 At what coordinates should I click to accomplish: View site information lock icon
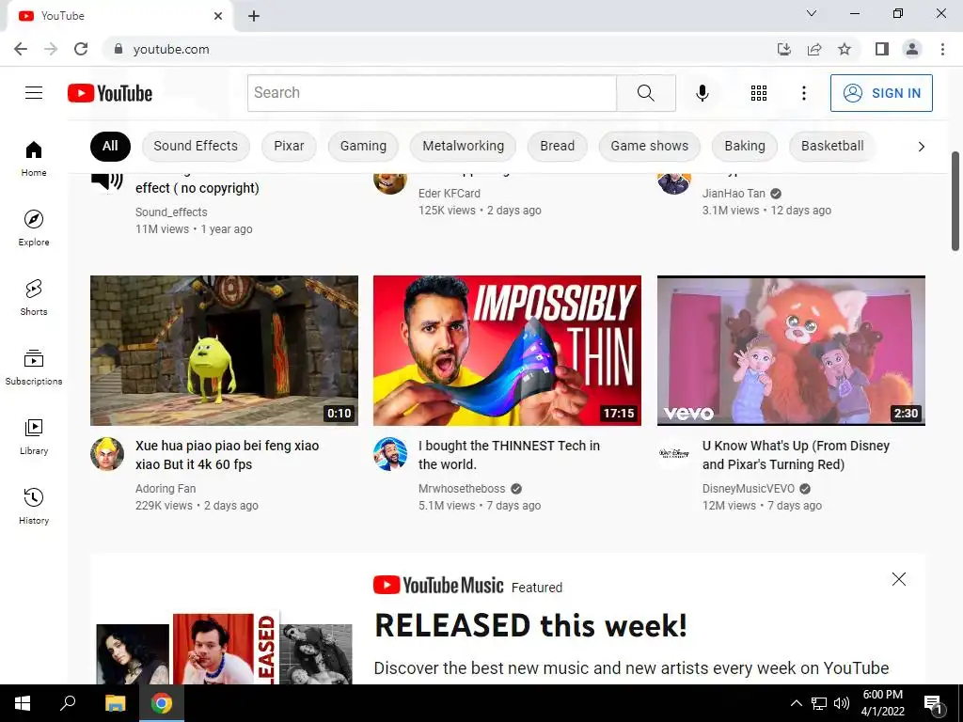(118, 49)
